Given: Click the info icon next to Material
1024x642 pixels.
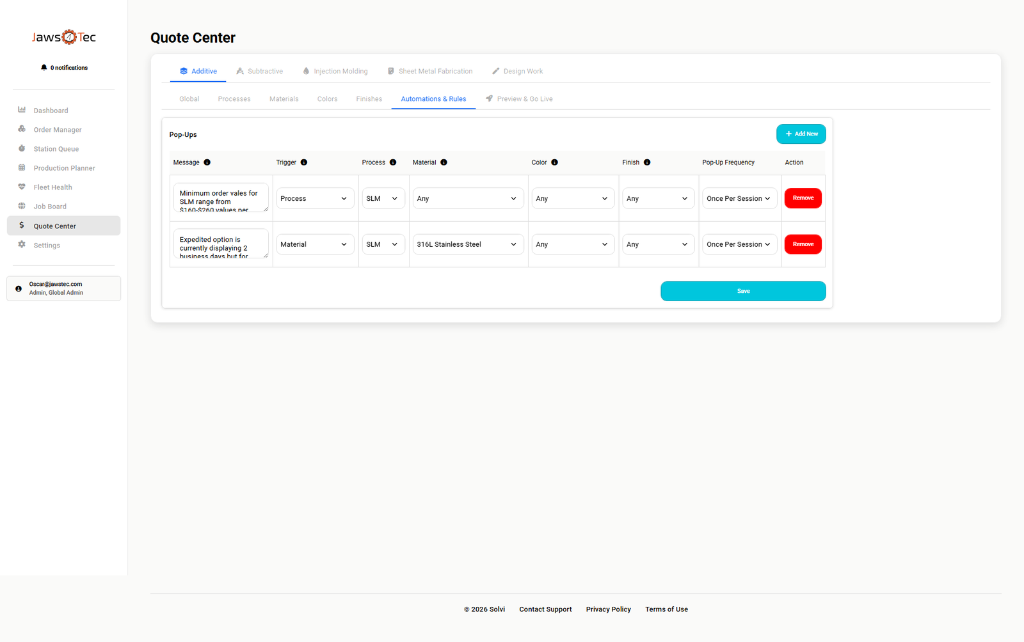Looking at the screenshot, I should (444, 162).
